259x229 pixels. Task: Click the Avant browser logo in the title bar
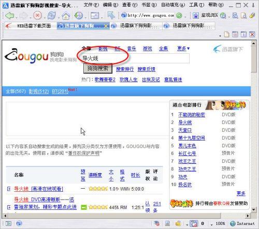[x=6, y=5]
